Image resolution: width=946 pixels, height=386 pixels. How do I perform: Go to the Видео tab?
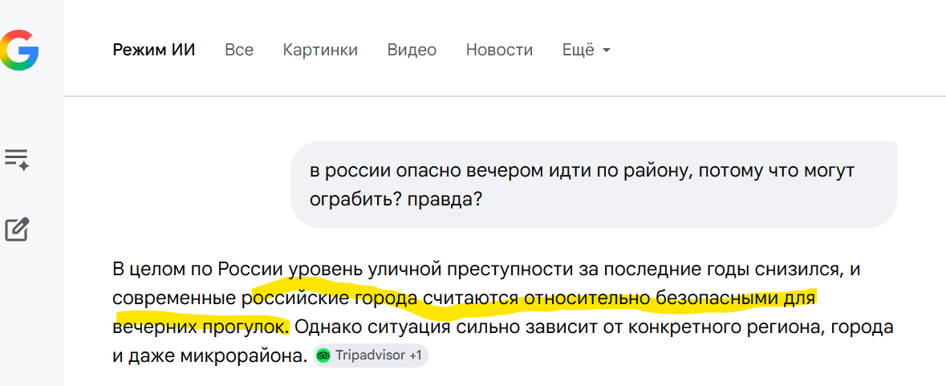point(412,50)
